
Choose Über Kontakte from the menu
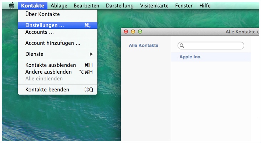[x=58, y=14]
